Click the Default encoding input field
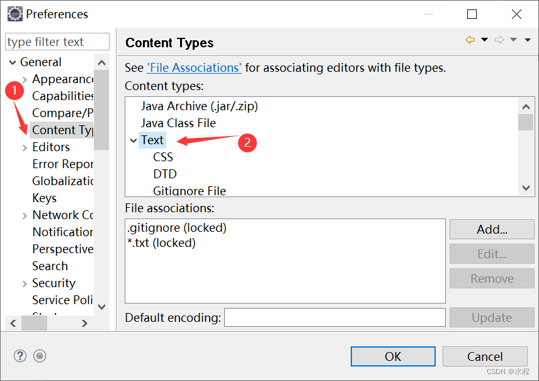539x381 pixels. coord(334,317)
